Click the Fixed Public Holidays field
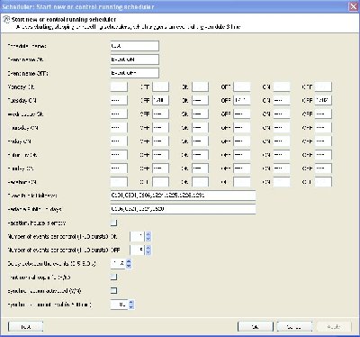Screen dimensions: 360x337 coord(183,196)
